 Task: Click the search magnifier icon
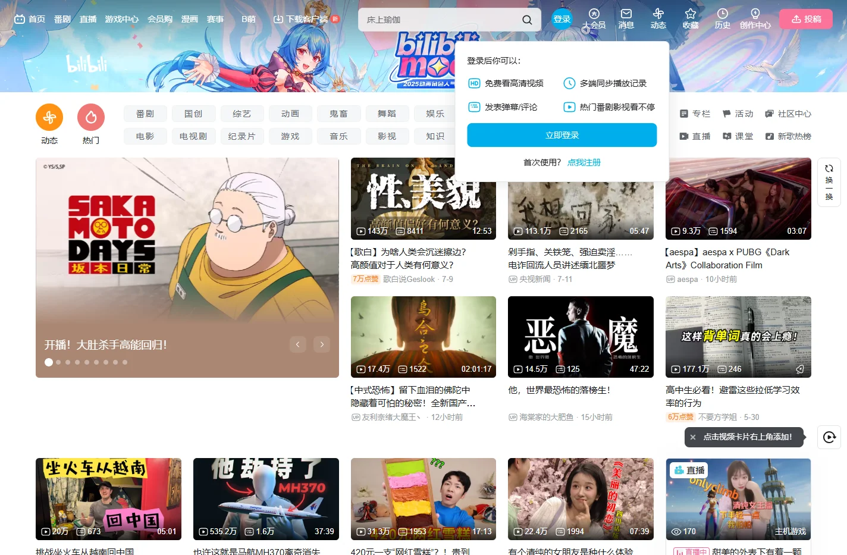click(x=527, y=20)
